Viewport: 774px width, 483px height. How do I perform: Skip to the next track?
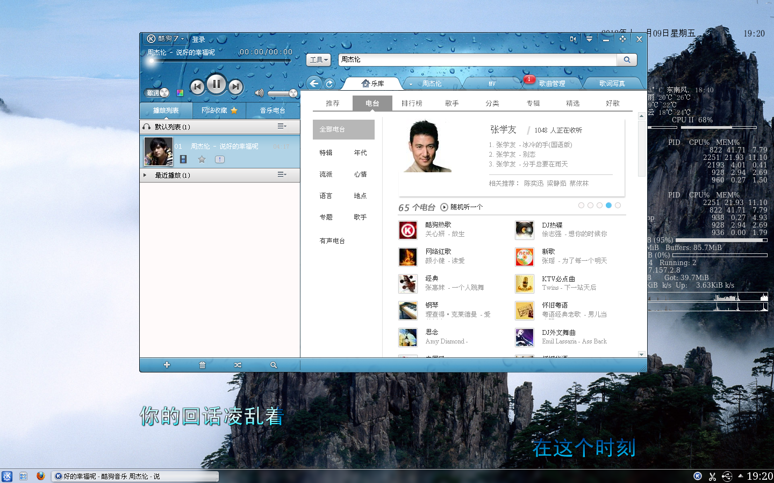235,86
